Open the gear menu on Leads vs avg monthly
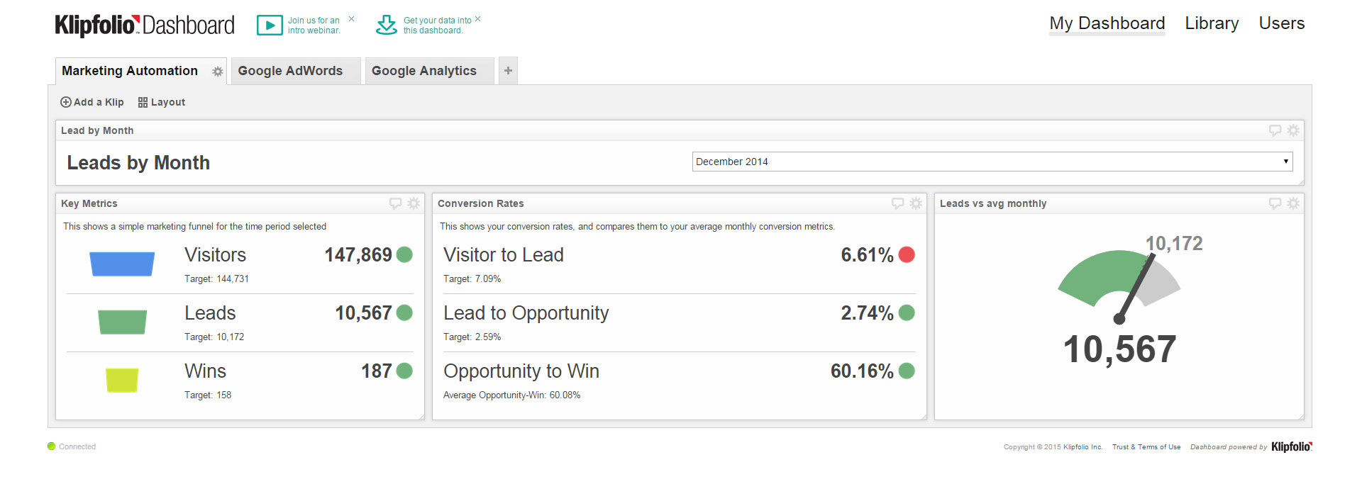This screenshot has height=484, width=1362. [1292, 203]
